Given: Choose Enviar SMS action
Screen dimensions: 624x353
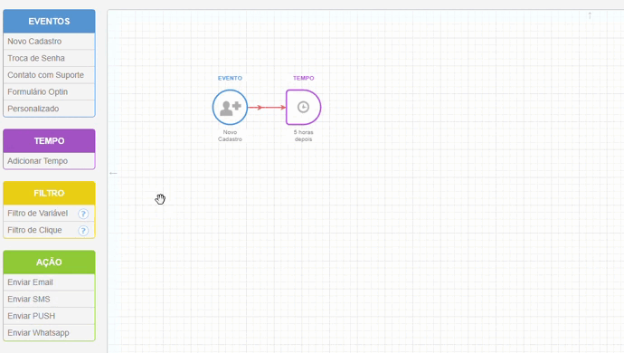Looking at the screenshot, I should [x=49, y=299].
